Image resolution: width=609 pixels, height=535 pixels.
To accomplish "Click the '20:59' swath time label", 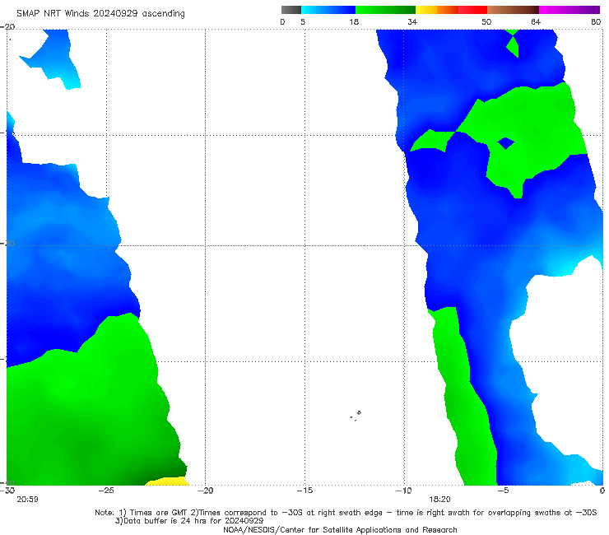I will point(27,500).
